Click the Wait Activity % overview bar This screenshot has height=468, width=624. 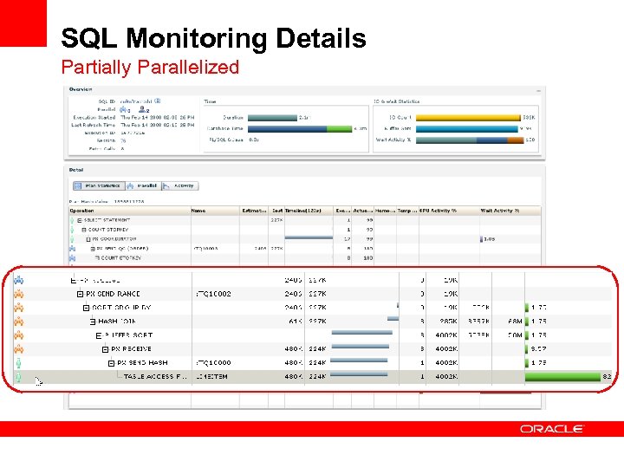click(470, 140)
